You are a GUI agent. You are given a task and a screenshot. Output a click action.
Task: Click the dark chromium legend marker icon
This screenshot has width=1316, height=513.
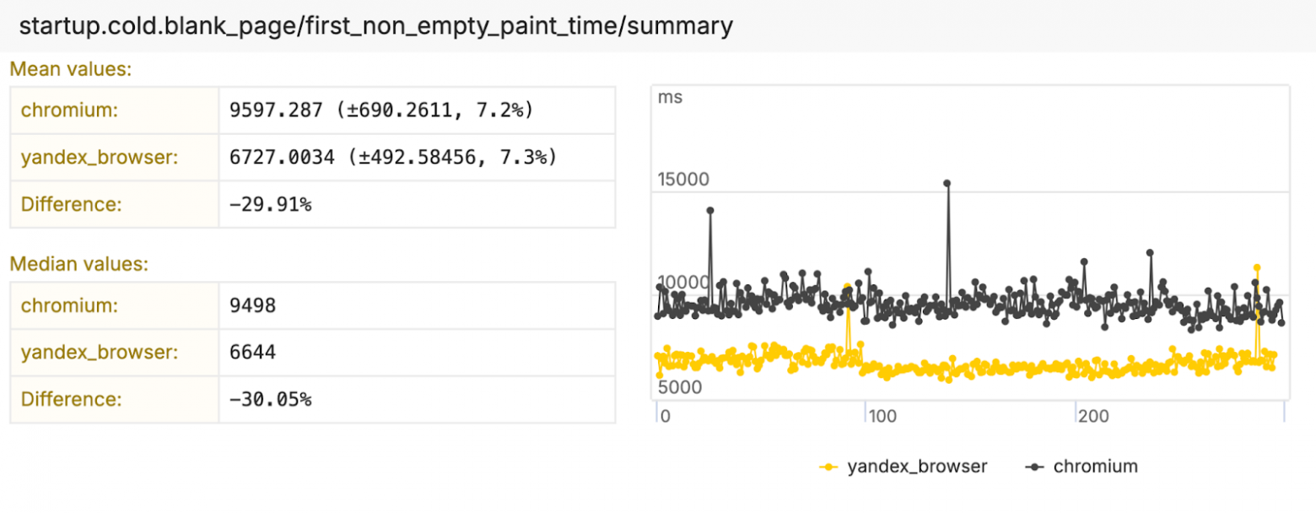1035,467
